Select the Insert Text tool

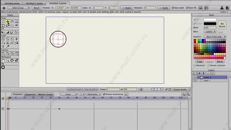3,47
